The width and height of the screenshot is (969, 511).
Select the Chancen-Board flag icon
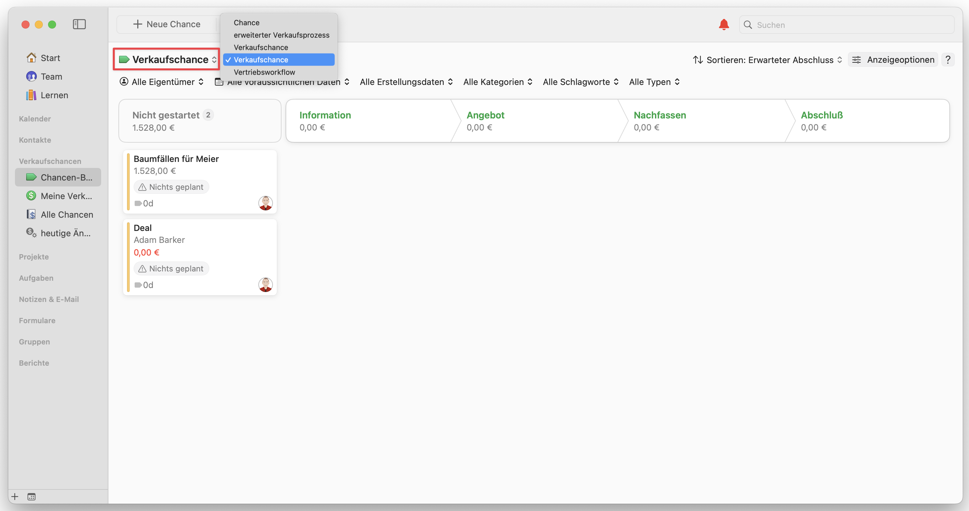coord(32,177)
